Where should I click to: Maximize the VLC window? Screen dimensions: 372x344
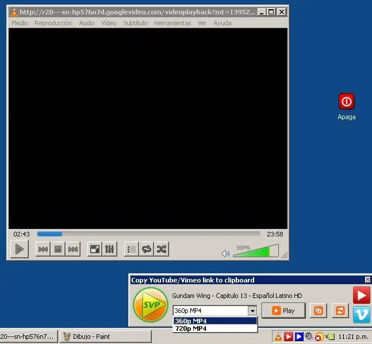coord(271,12)
